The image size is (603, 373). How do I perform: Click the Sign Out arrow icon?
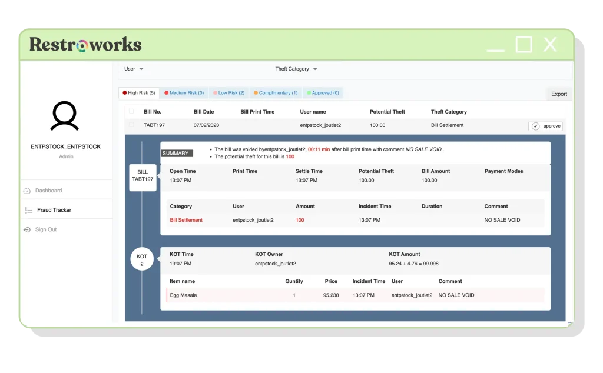26,229
